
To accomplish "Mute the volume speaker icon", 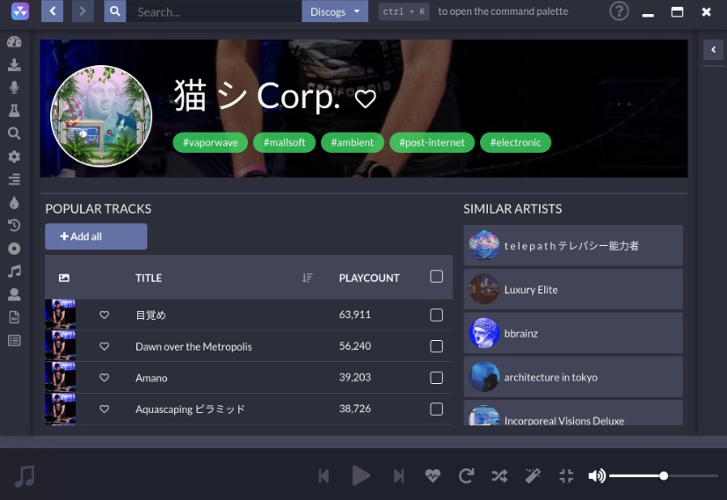I will pos(597,475).
